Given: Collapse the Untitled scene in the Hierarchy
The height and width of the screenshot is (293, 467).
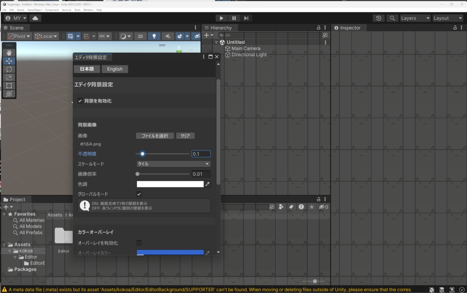Looking at the screenshot, I should [x=216, y=42].
